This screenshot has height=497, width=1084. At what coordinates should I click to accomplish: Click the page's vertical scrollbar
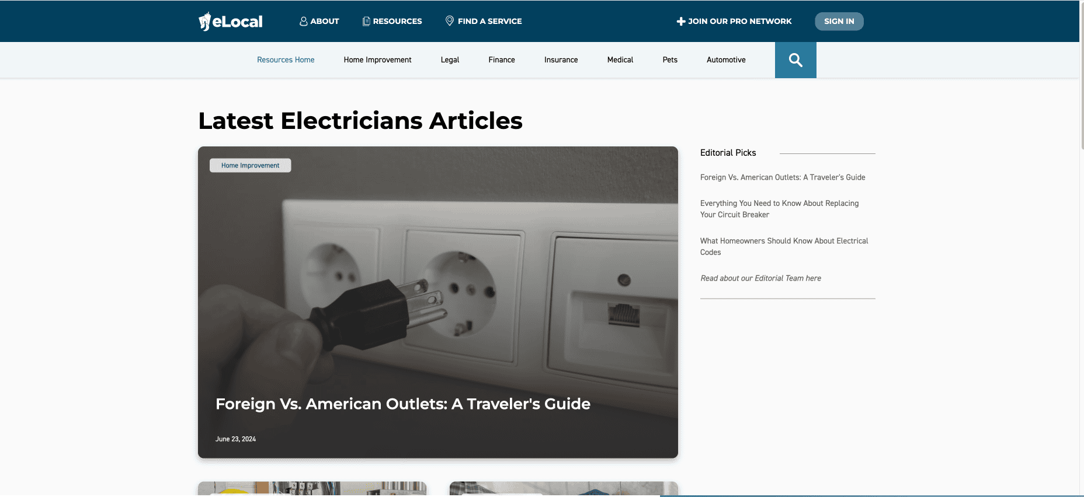tap(1082, 76)
